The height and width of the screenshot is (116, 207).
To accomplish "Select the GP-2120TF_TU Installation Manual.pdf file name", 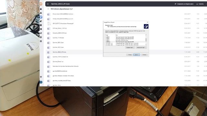I will pos(63,24).
